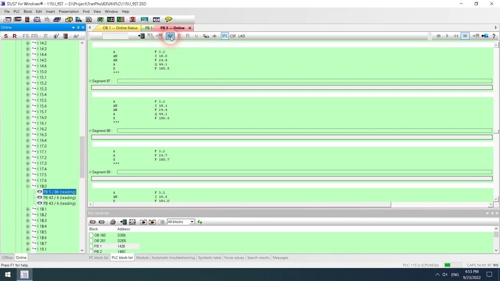The width and height of the screenshot is (500, 281).
Task: Switch editor view to LAD
Action: [242, 36]
